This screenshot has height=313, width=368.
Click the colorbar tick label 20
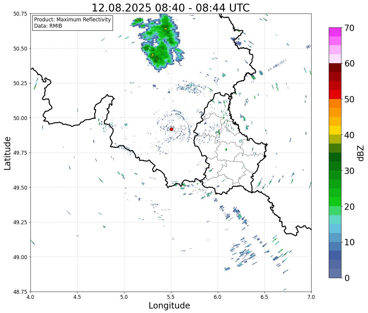[349, 206]
